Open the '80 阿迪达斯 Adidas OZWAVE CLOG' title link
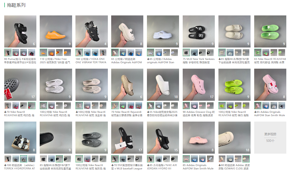The width and height of the screenshot is (296, 173). (x=234, y=167)
